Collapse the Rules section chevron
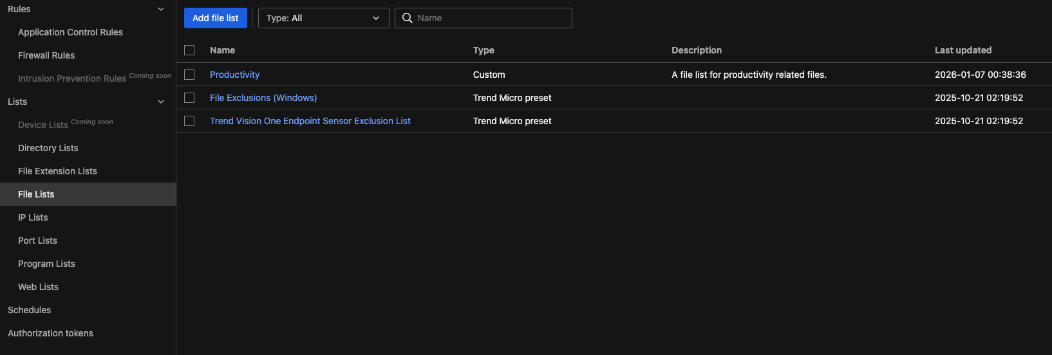 pos(161,9)
